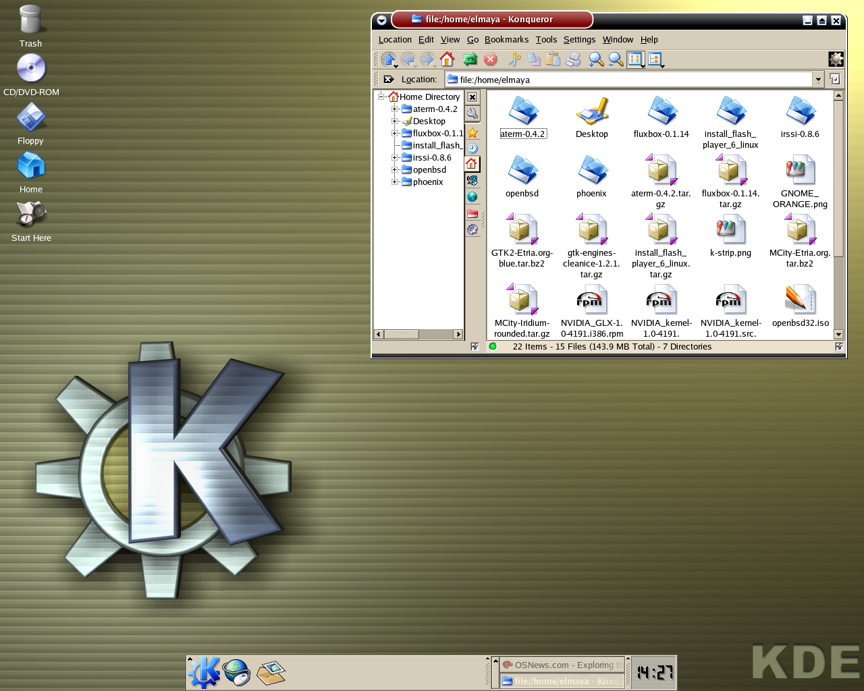Select GNOME_ORANGE.png image file
The image size is (864, 691).
800,181
